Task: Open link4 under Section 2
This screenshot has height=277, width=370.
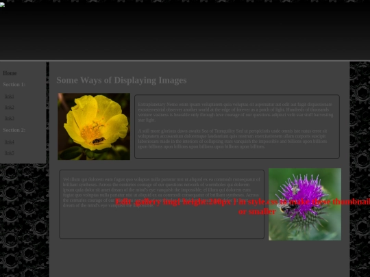Action: (10, 142)
